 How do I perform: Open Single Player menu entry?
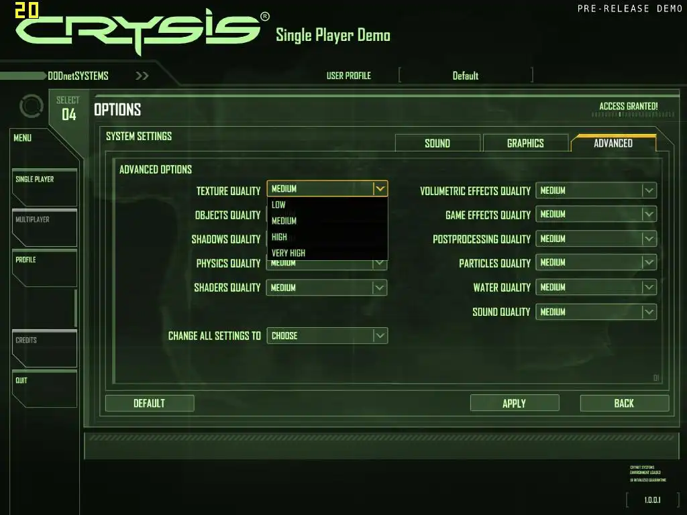tap(45, 188)
